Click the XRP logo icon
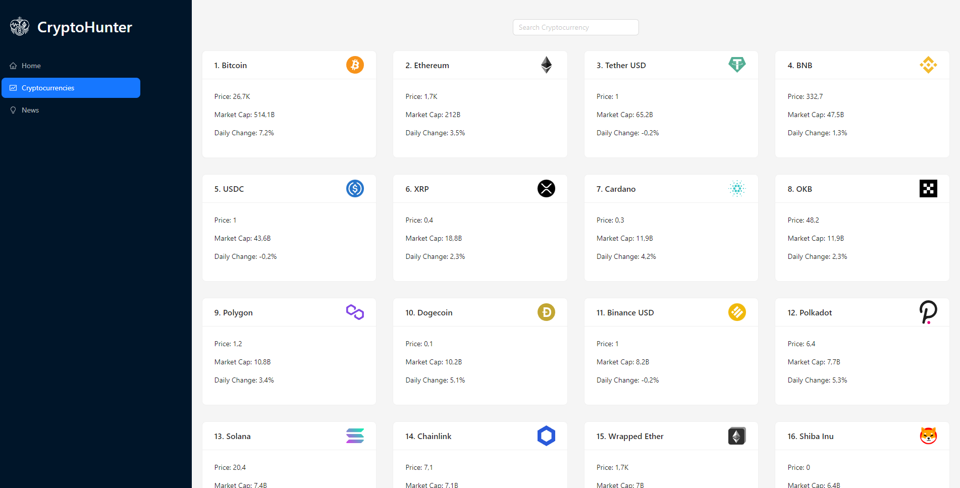 [x=546, y=188]
